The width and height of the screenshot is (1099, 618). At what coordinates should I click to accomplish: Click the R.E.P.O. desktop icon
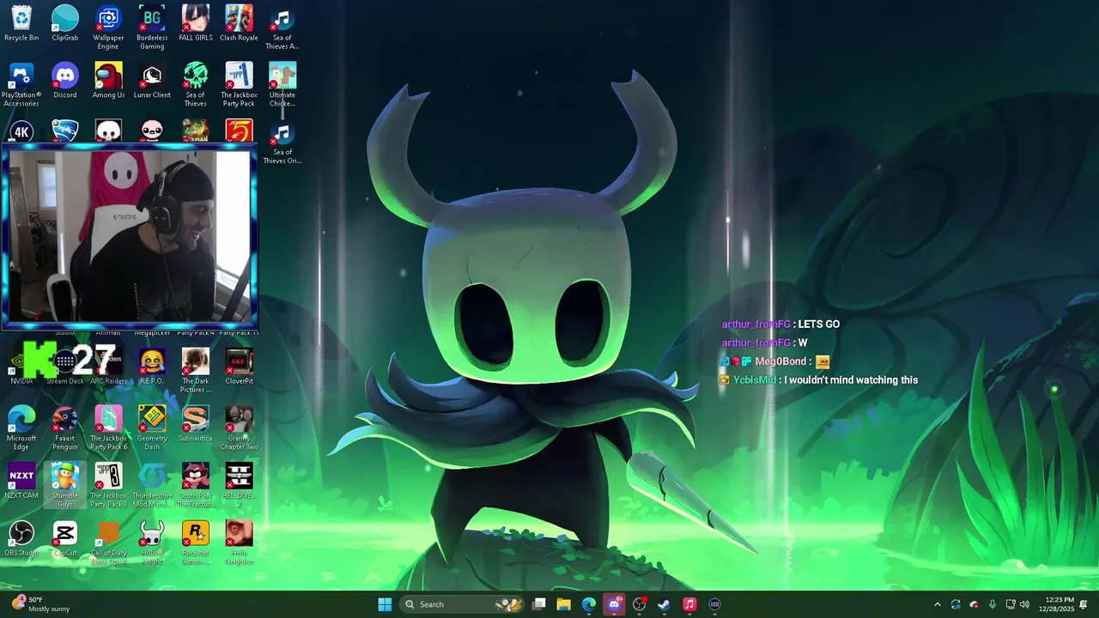click(152, 367)
